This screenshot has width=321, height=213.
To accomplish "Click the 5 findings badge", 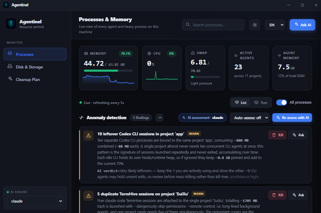I will click(141, 118).
